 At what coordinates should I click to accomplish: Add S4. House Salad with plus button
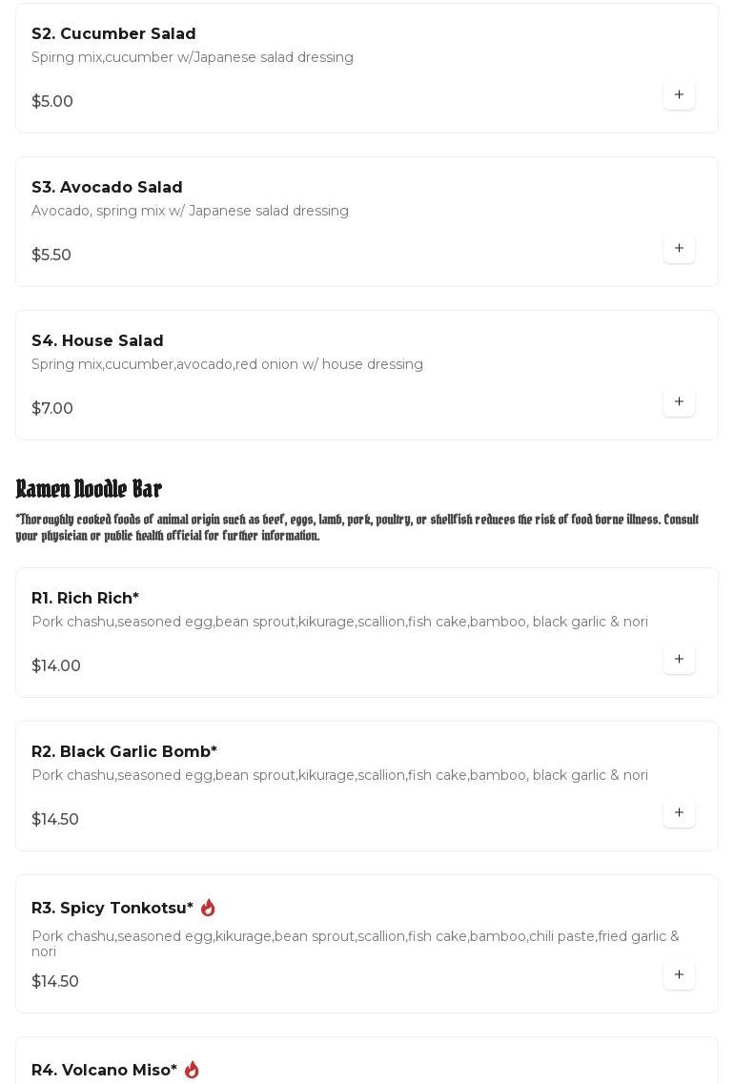click(x=679, y=402)
